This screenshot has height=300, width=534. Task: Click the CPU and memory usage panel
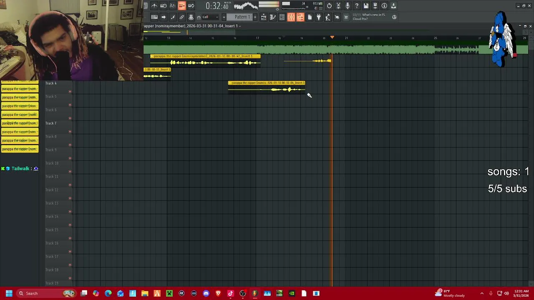(x=302, y=6)
